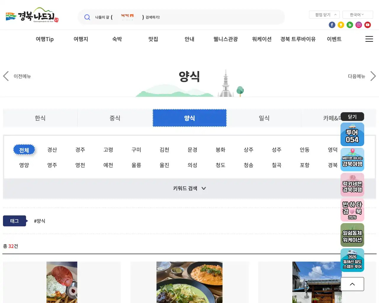379x303 pixels.
Task: Open the 여행Tip menu
Action: coord(45,39)
